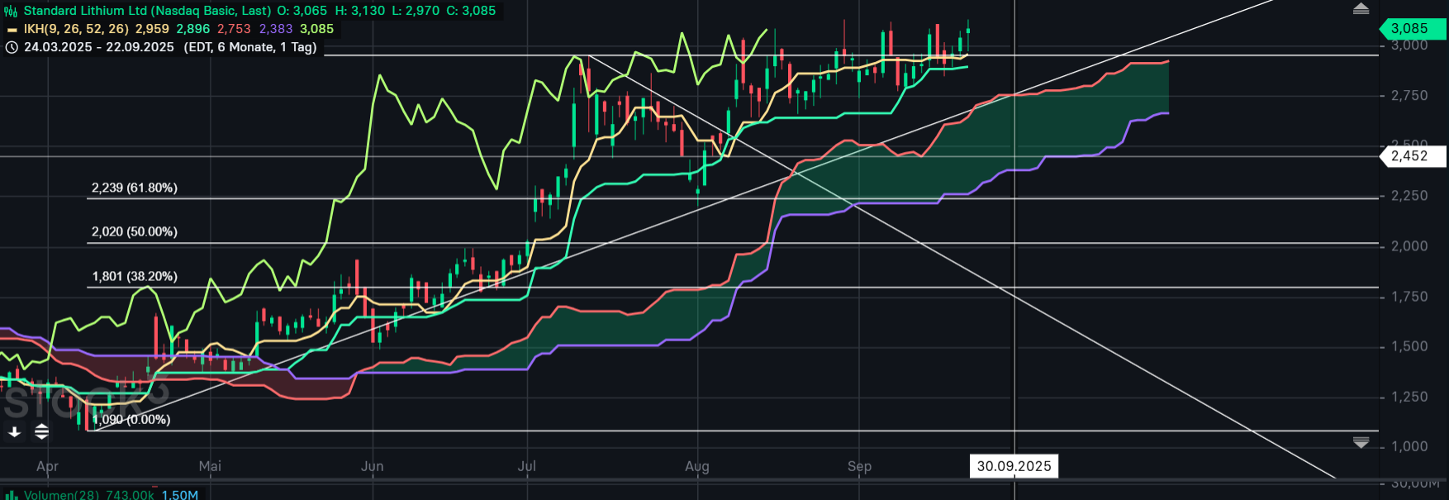Open the 24.03.2025 - 22.09.2025 time range selector
This screenshot has height=500, width=1449.
click(x=99, y=47)
